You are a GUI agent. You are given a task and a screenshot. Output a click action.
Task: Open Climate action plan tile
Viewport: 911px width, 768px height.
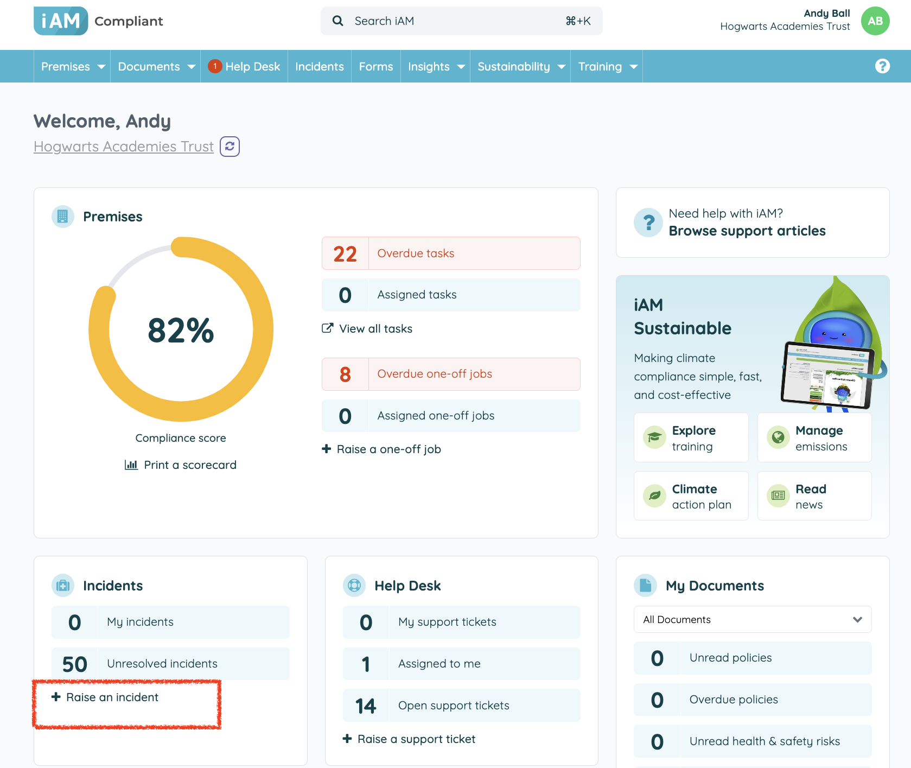click(x=691, y=496)
